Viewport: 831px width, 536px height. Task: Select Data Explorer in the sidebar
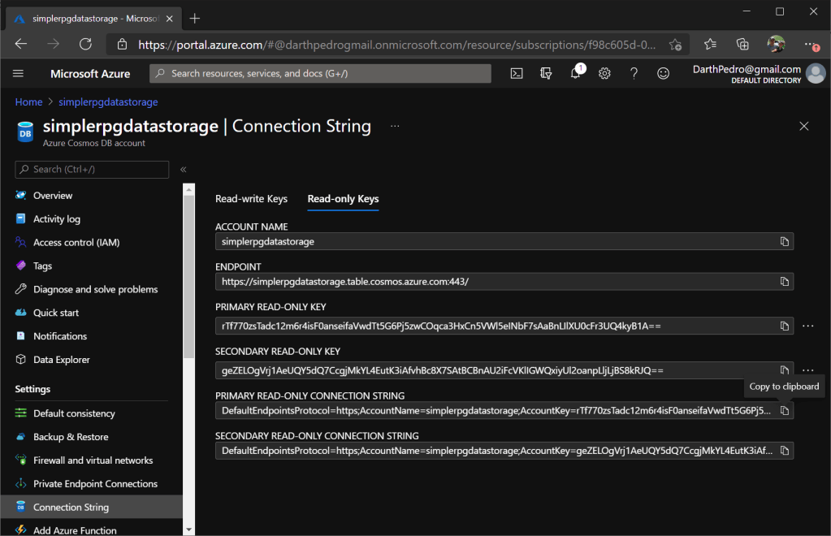click(x=62, y=360)
